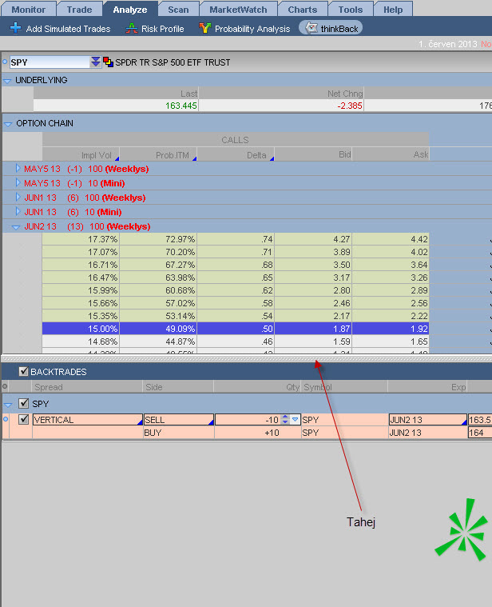Screen dimensions: 492x607
Task: Click the ask price 2.89
Action: (419, 290)
